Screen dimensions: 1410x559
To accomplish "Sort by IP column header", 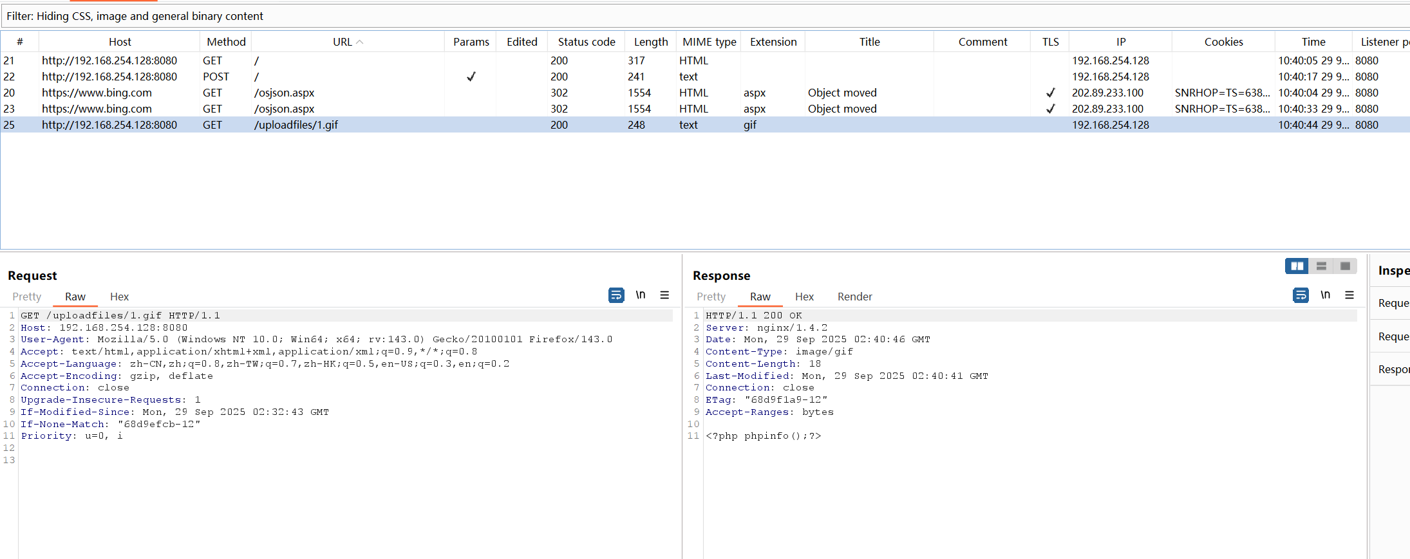I will coord(1121,42).
